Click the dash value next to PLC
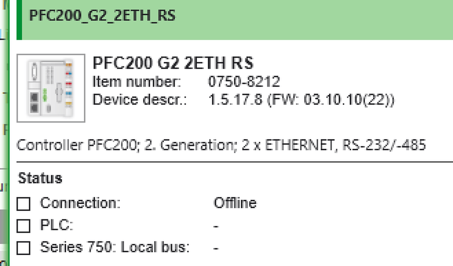 (x=216, y=226)
